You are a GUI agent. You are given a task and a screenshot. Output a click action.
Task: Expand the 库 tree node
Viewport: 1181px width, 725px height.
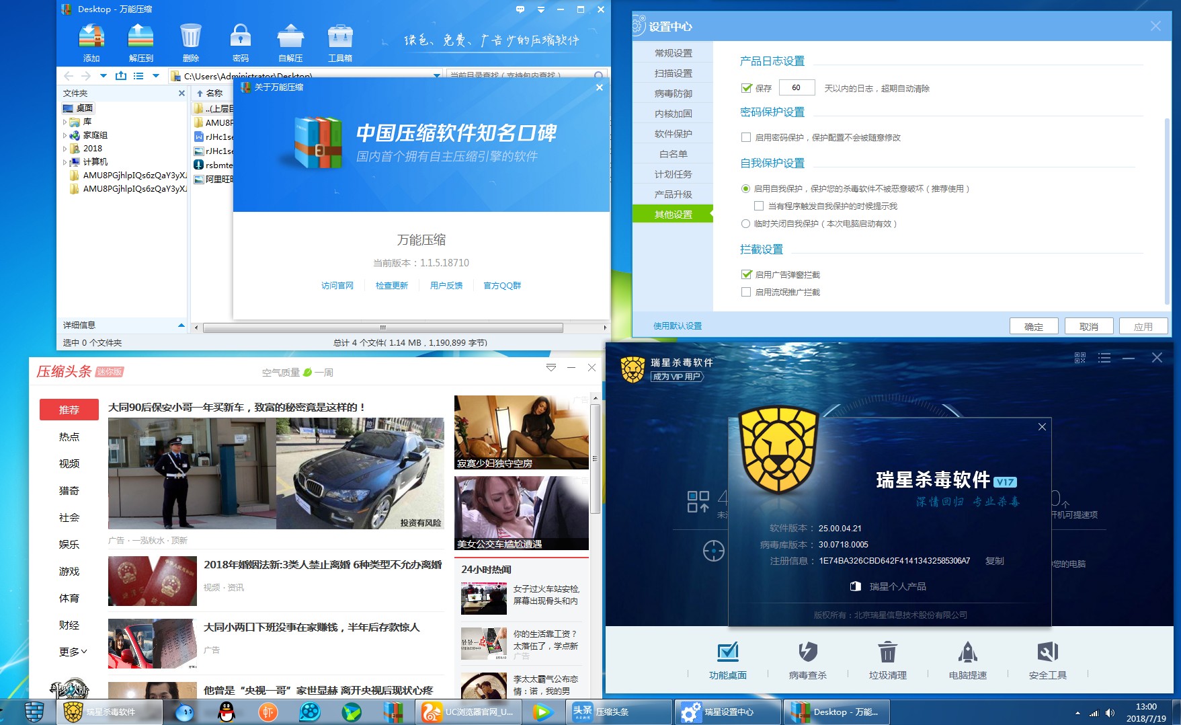(65, 122)
